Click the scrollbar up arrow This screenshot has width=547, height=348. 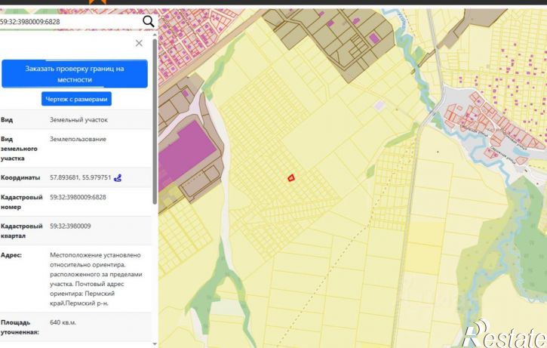(x=155, y=35)
